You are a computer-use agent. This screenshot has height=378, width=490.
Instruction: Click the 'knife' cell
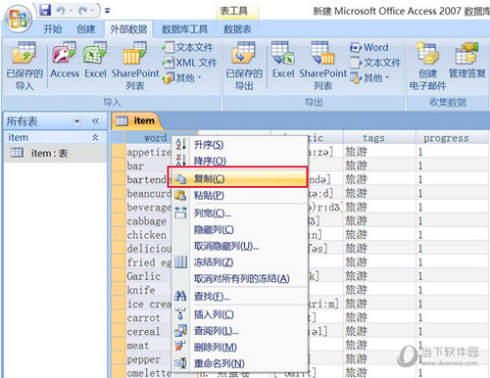[149, 290]
